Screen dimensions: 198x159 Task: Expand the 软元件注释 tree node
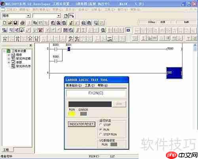(x=9, y=58)
